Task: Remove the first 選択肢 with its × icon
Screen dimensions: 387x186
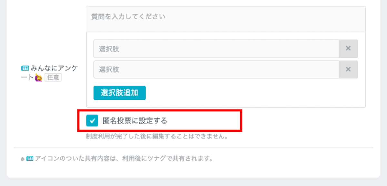Action: tap(348, 49)
